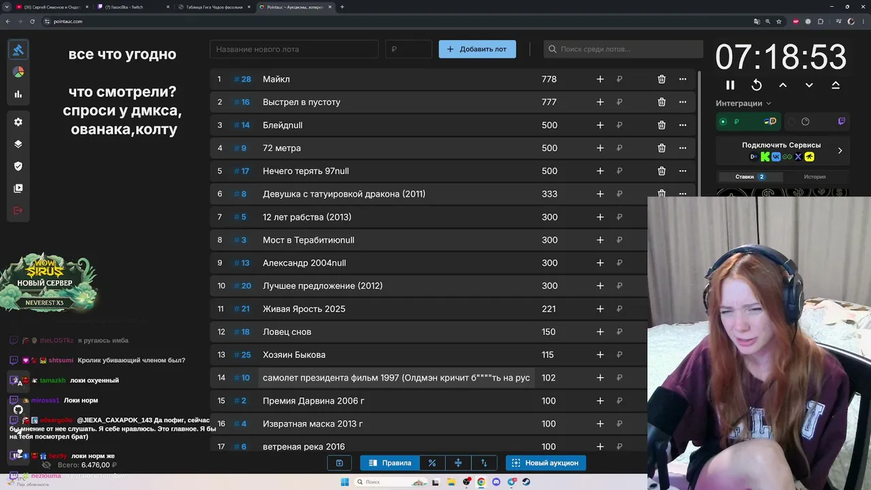The height and width of the screenshot is (490, 871).
Task: Add amount to Премия Дарвина 2006 г
Action: coord(600,401)
